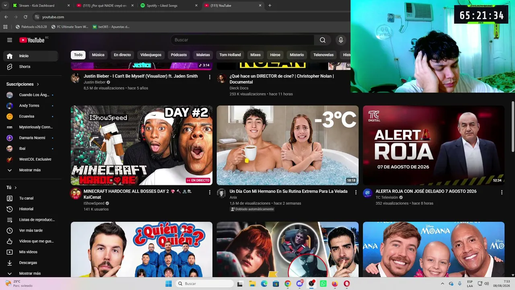Click the search magnifier button
Viewport: 515px width, 290px height.
(x=323, y=40)
